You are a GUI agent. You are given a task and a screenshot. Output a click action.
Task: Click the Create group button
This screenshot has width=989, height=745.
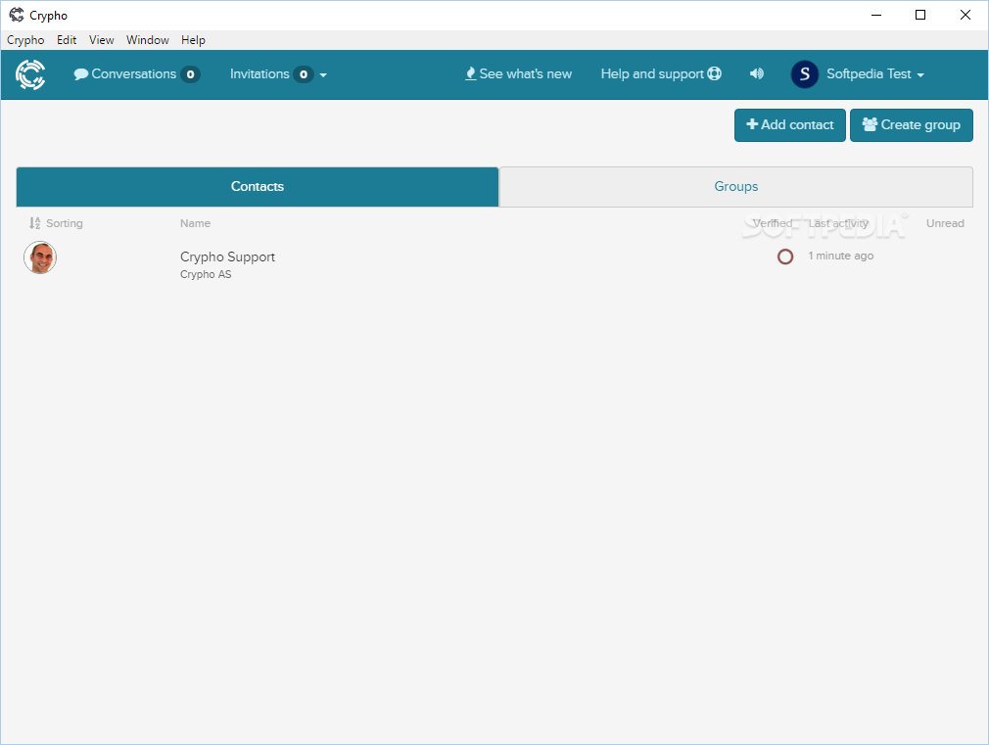click(x=911, y=125)
